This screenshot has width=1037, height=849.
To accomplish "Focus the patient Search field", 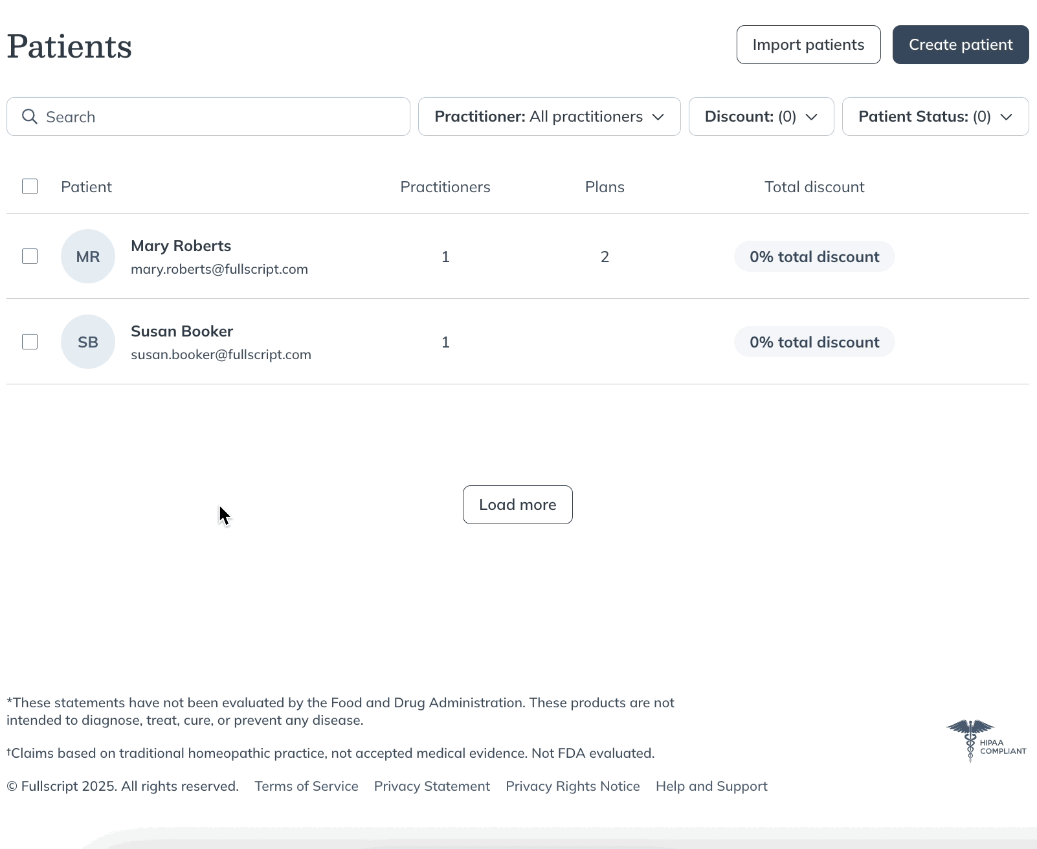I will [208, 116].
